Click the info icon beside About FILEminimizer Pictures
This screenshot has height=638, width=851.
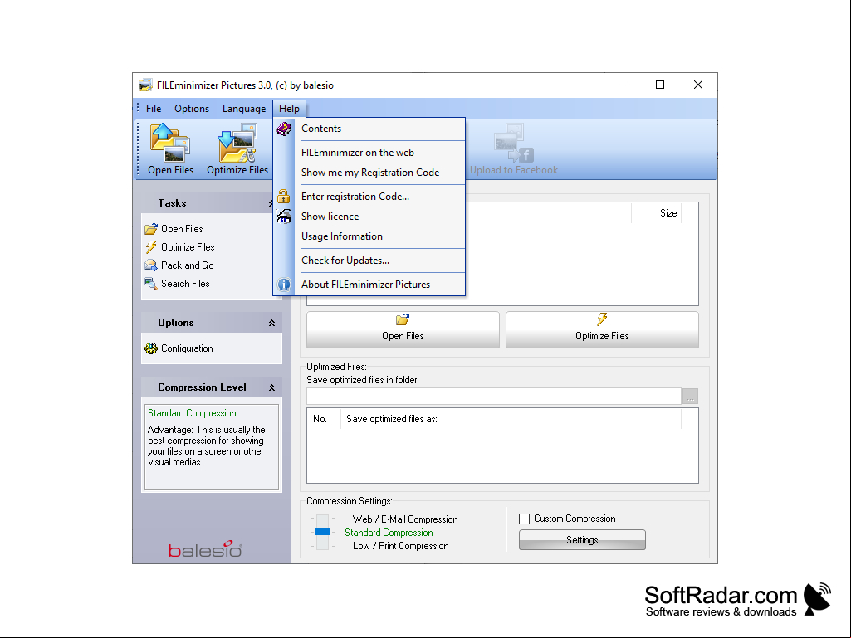(x=284, y=285)
